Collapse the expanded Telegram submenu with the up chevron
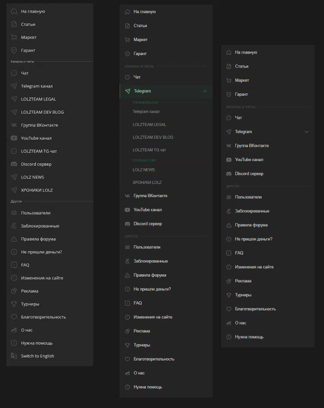 205,91
